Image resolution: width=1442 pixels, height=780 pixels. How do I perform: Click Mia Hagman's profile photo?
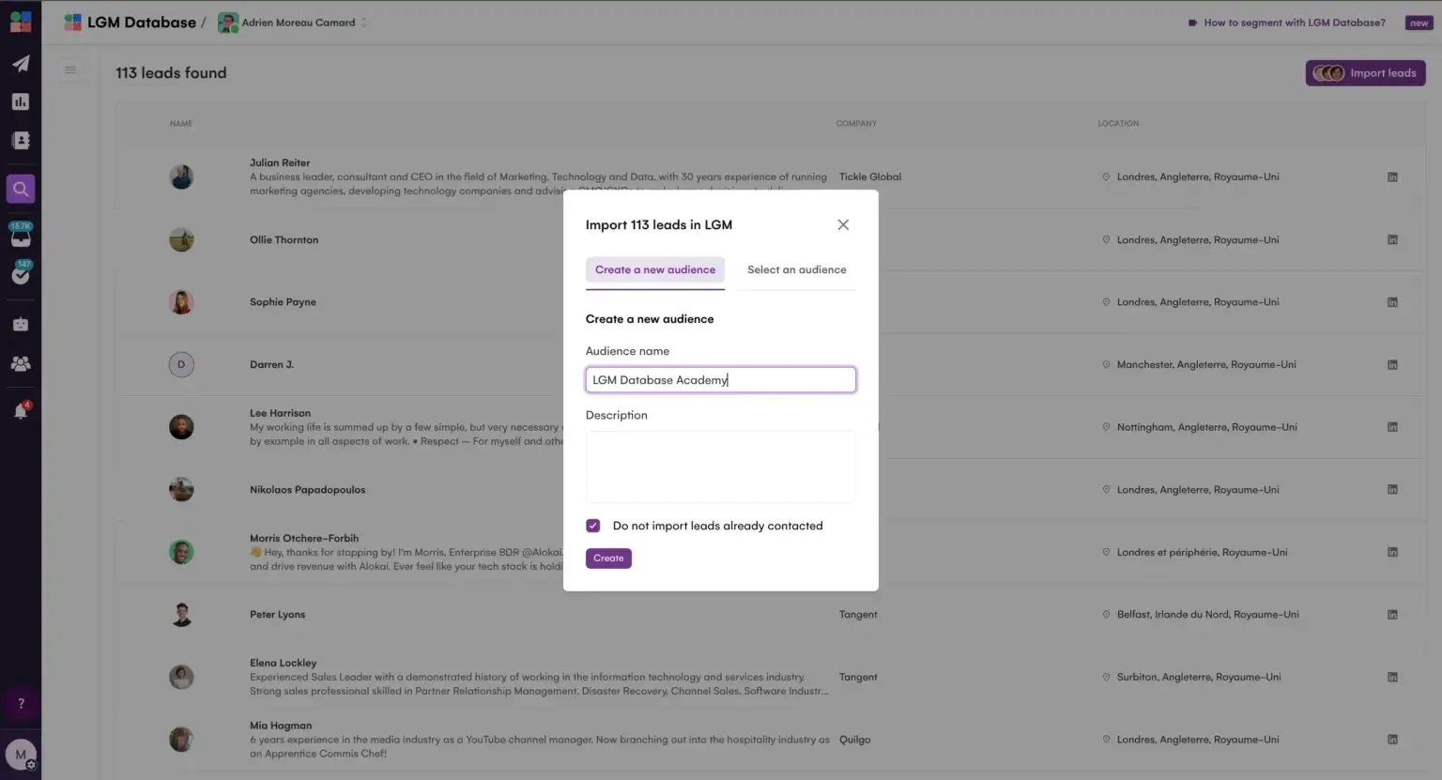[181, 740]
